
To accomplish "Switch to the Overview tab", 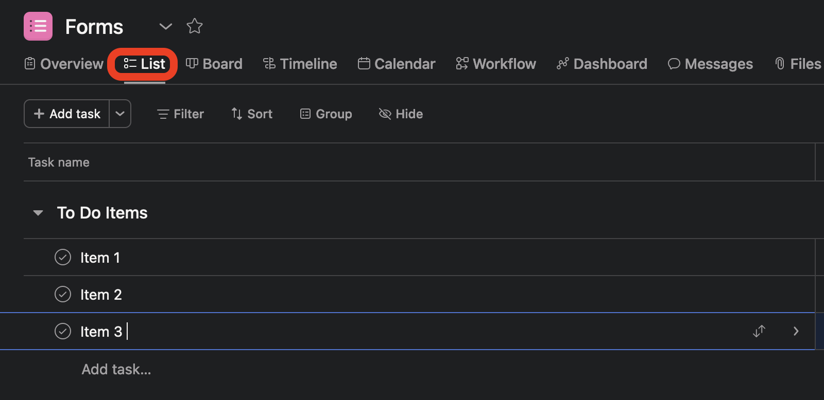I will 64,64.
